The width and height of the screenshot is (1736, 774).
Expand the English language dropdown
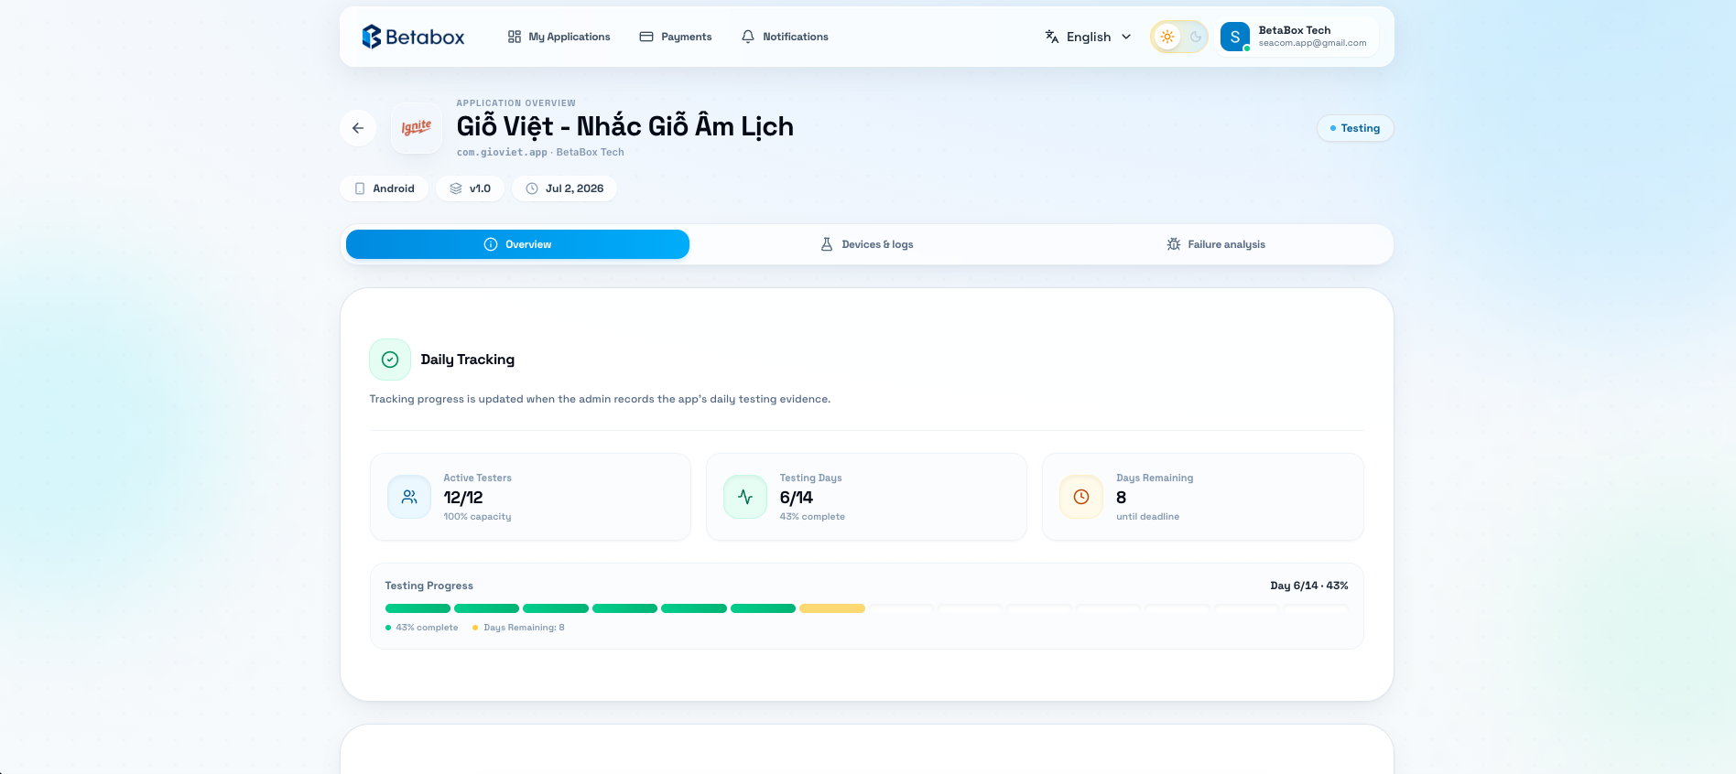click(1089, 37)
